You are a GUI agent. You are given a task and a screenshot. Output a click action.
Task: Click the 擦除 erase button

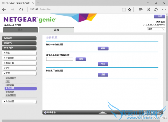pos(103,75)
